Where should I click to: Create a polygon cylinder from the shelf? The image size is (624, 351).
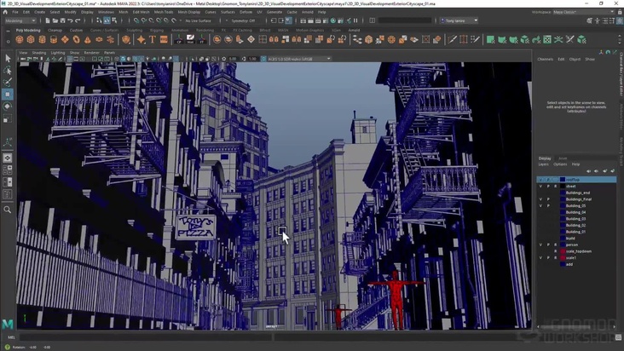click(x=42, y=39)
